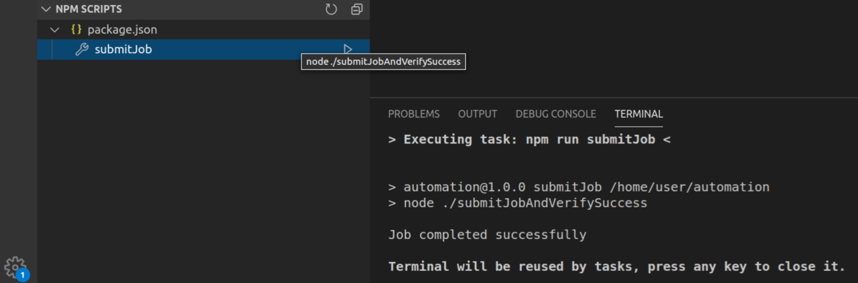Click terminal line 'node ./submitJobAndVerifySuccess'

[x=518, y=203]
